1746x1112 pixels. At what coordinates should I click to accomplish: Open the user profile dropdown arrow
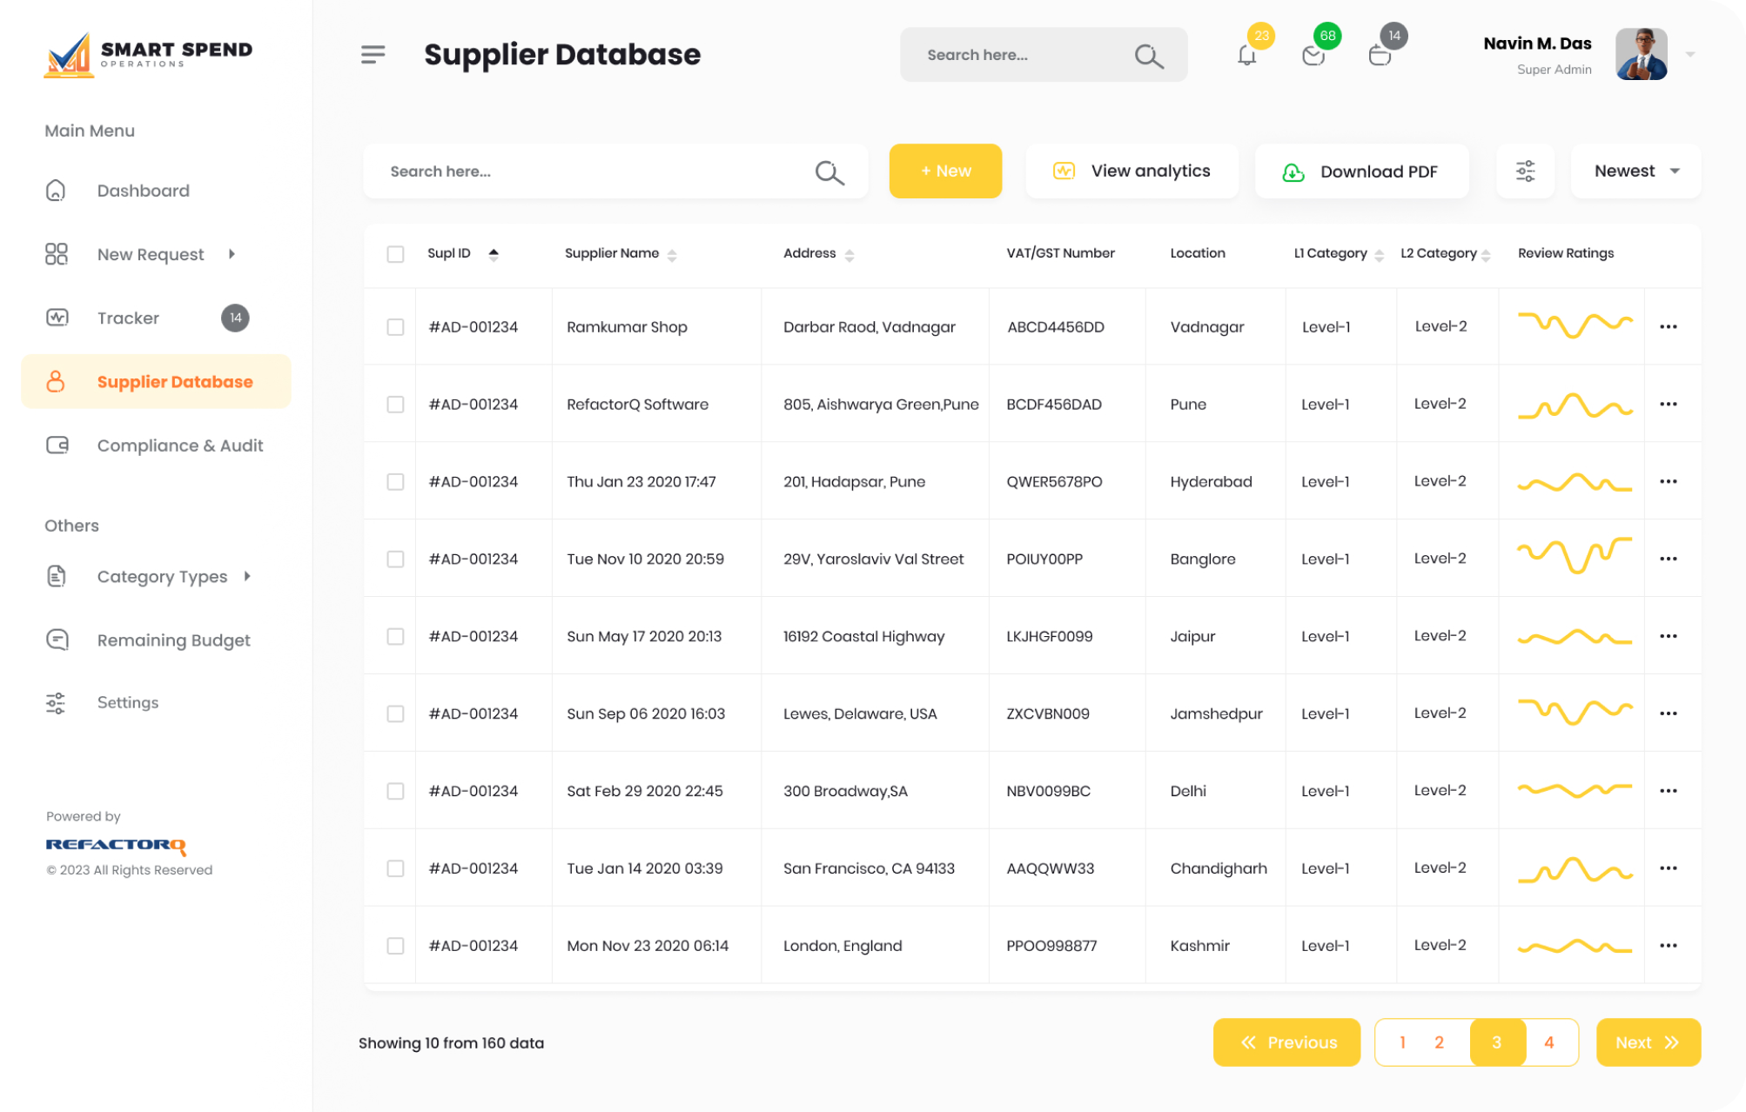1689,55
